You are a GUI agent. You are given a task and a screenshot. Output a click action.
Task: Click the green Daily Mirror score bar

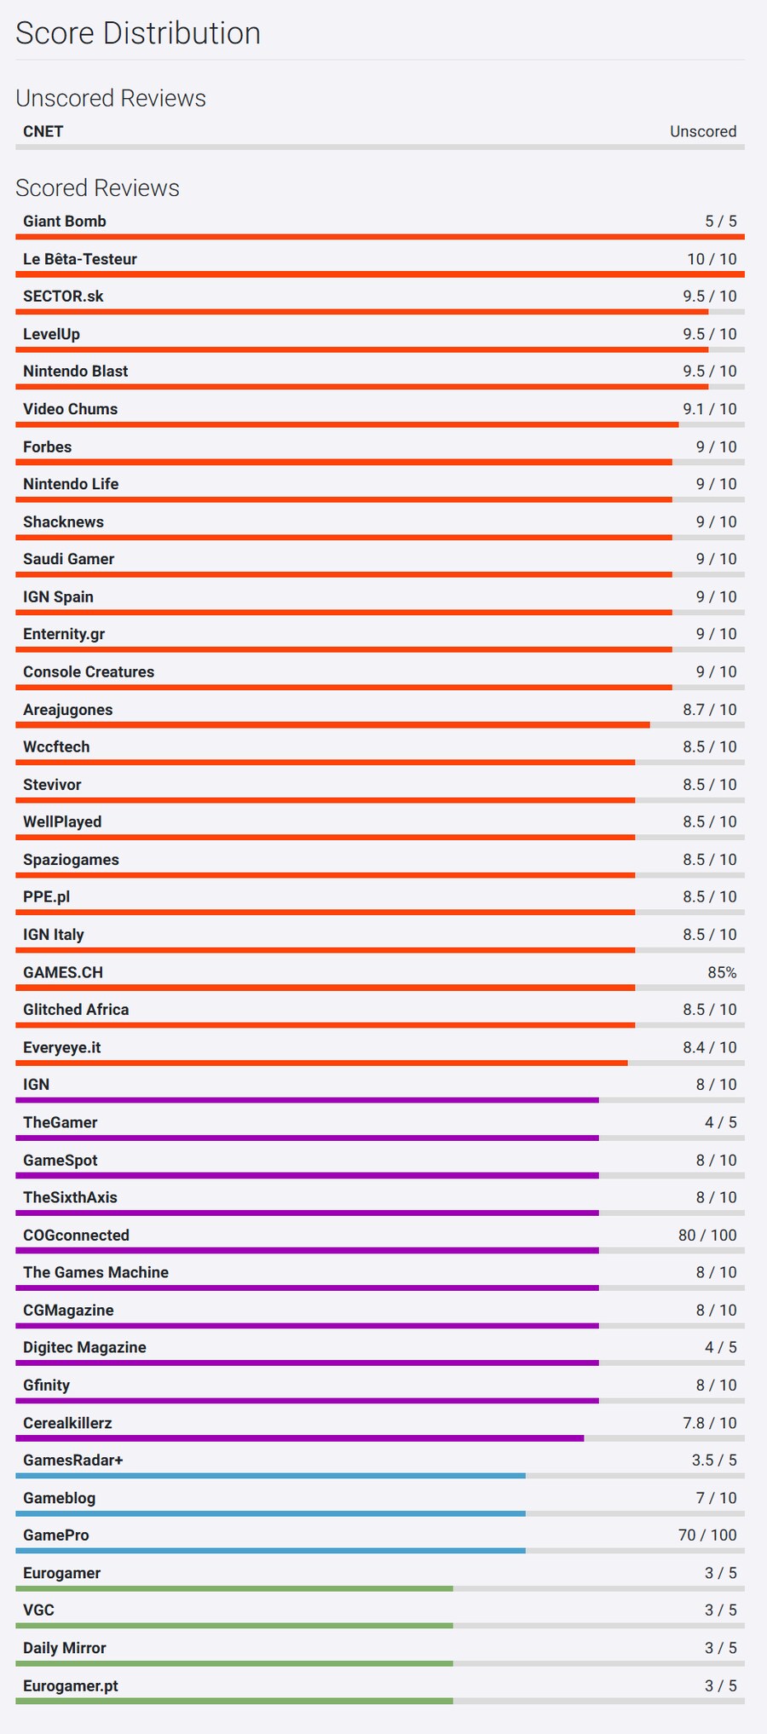(x=234, y=1663)
